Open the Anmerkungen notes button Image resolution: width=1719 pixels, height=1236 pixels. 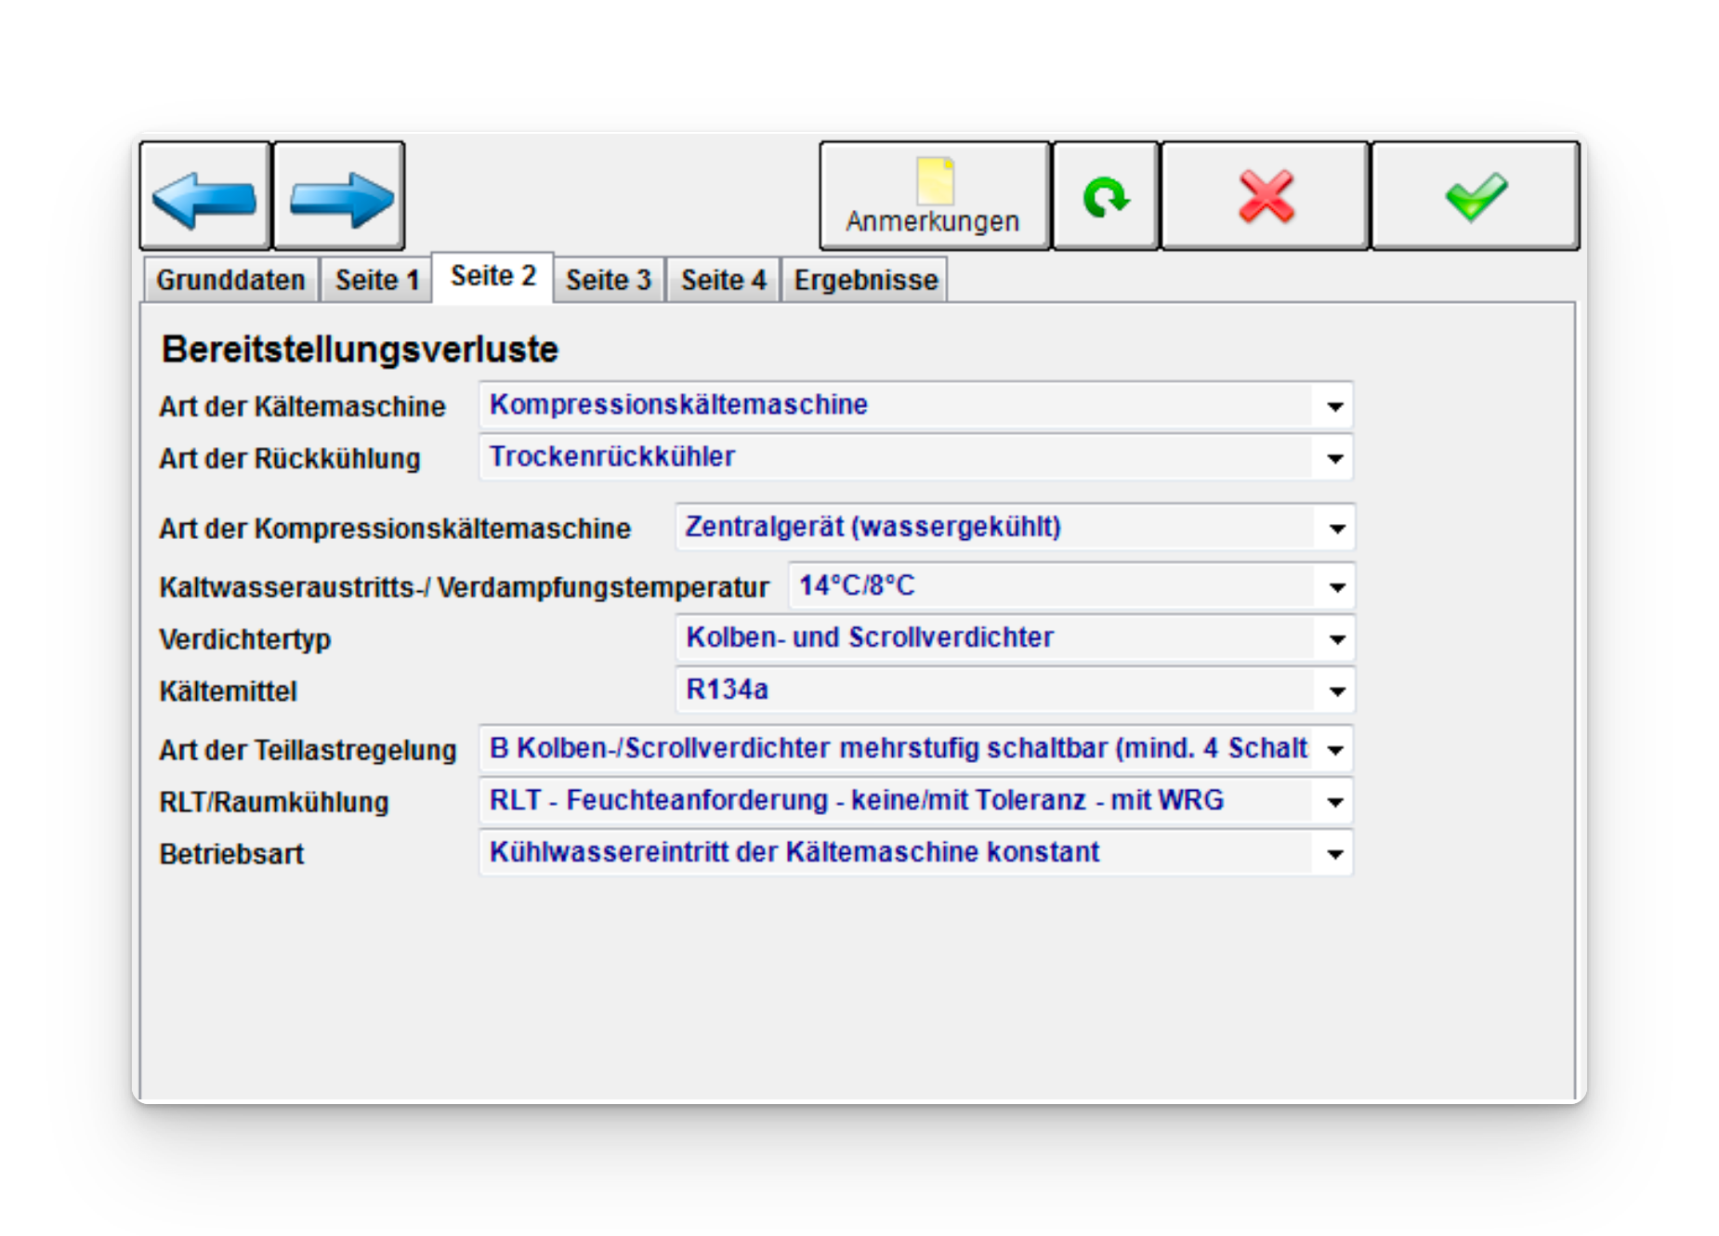[x=934, y=197]
